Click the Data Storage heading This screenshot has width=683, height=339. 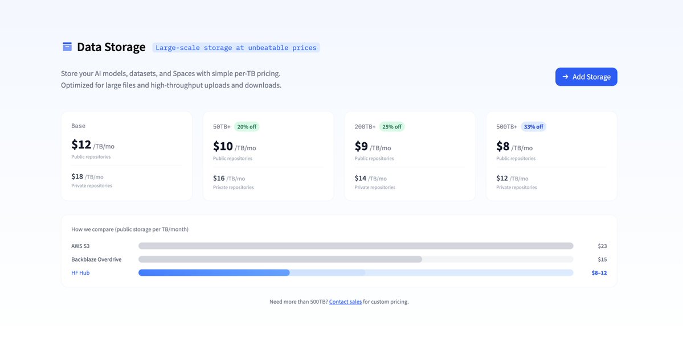tap(111, 47)
